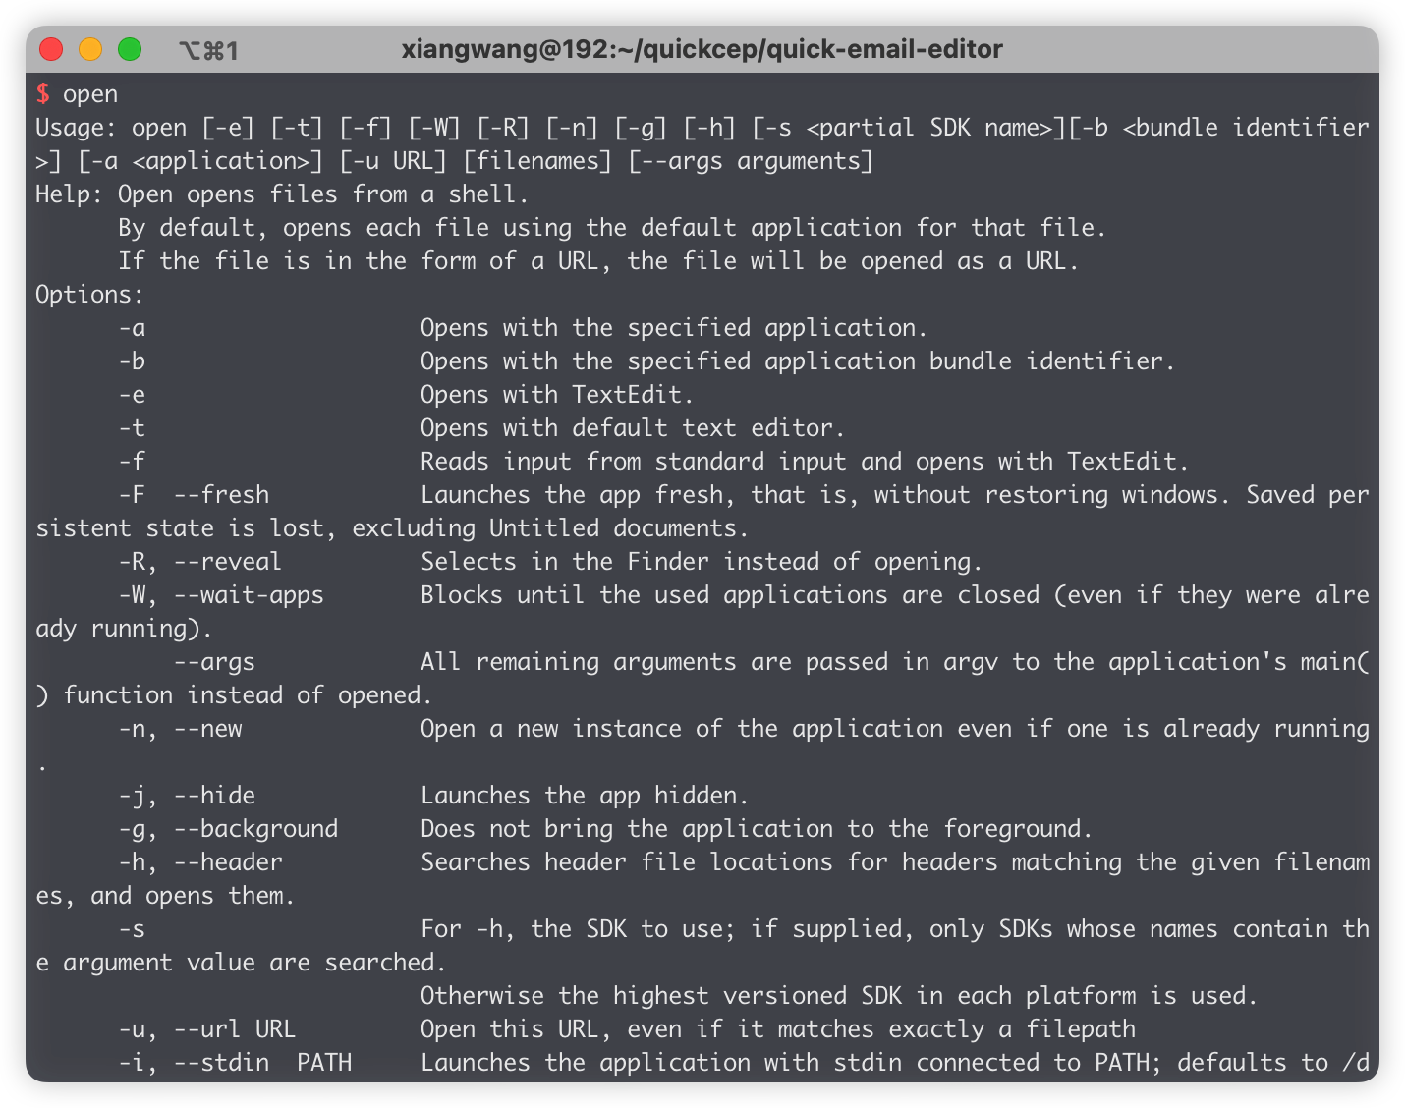This screenshot has width=1405, height=1108.
Task: Maximize the terminal using green button
Action: (130, 49)
